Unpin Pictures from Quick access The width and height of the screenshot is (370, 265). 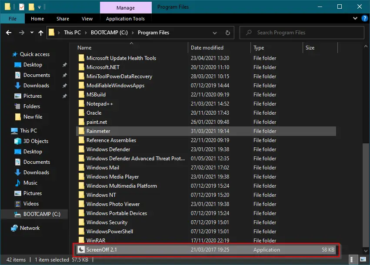click(65, 96)
